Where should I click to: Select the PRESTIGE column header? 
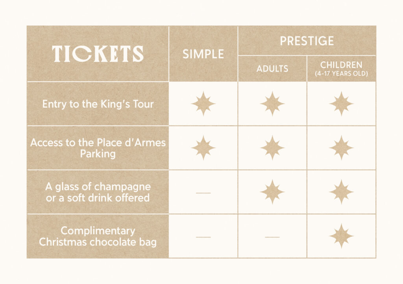307,41
